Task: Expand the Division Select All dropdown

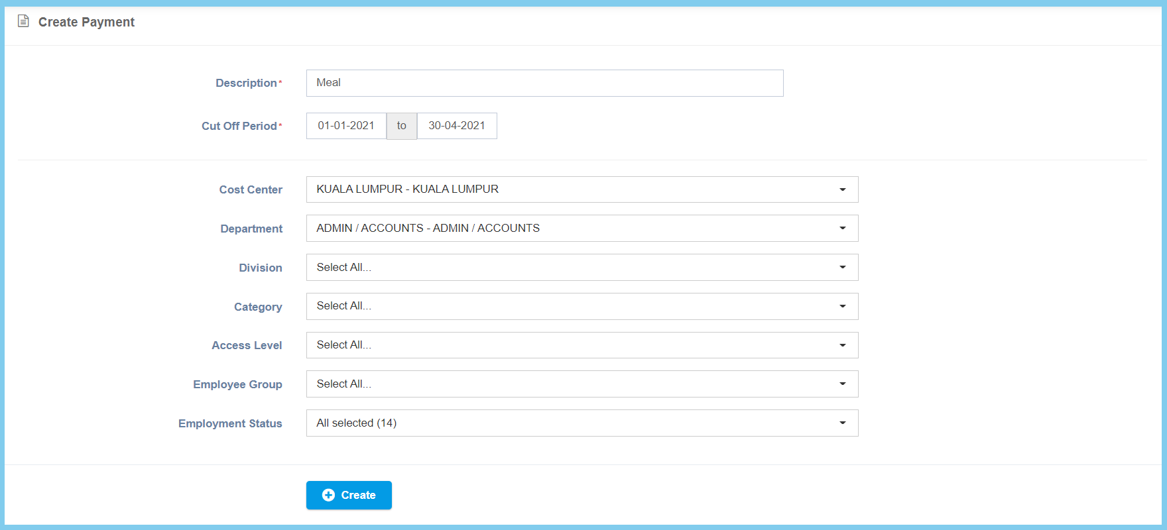Action: (x=582, y=267)
